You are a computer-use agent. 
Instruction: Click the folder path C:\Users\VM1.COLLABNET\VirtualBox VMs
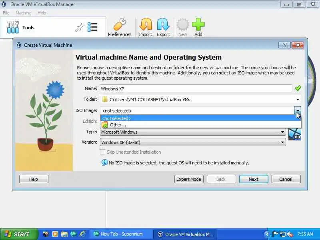click(150, 100)
